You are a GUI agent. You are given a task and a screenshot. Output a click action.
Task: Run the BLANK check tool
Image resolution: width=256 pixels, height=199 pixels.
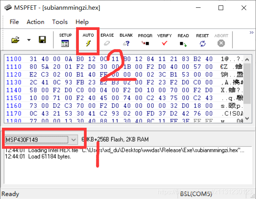[126, 40]
